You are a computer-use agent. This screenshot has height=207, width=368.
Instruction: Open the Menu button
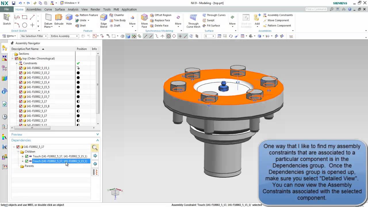point(9,36)
